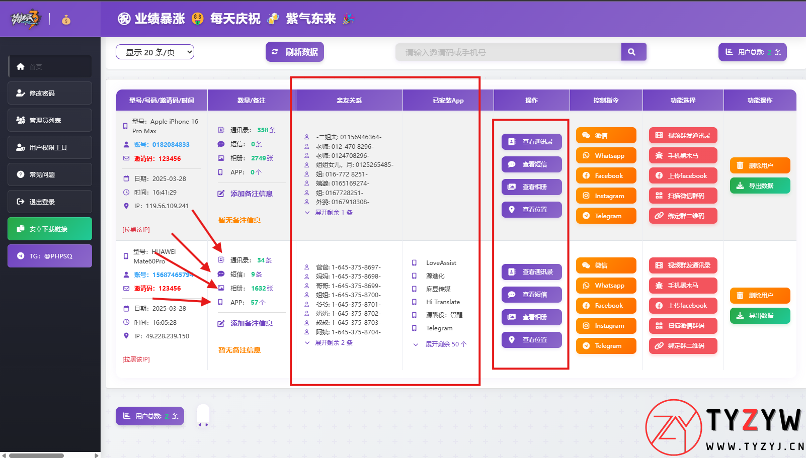Click 删除用户 trash button in first row
The image size is (806, 458).
tap(760, 165)
